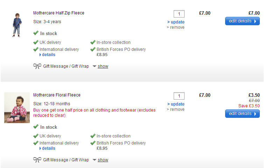
Task: Show gift wrap options for Half Zip Fleece
Action: coord(103,66)
